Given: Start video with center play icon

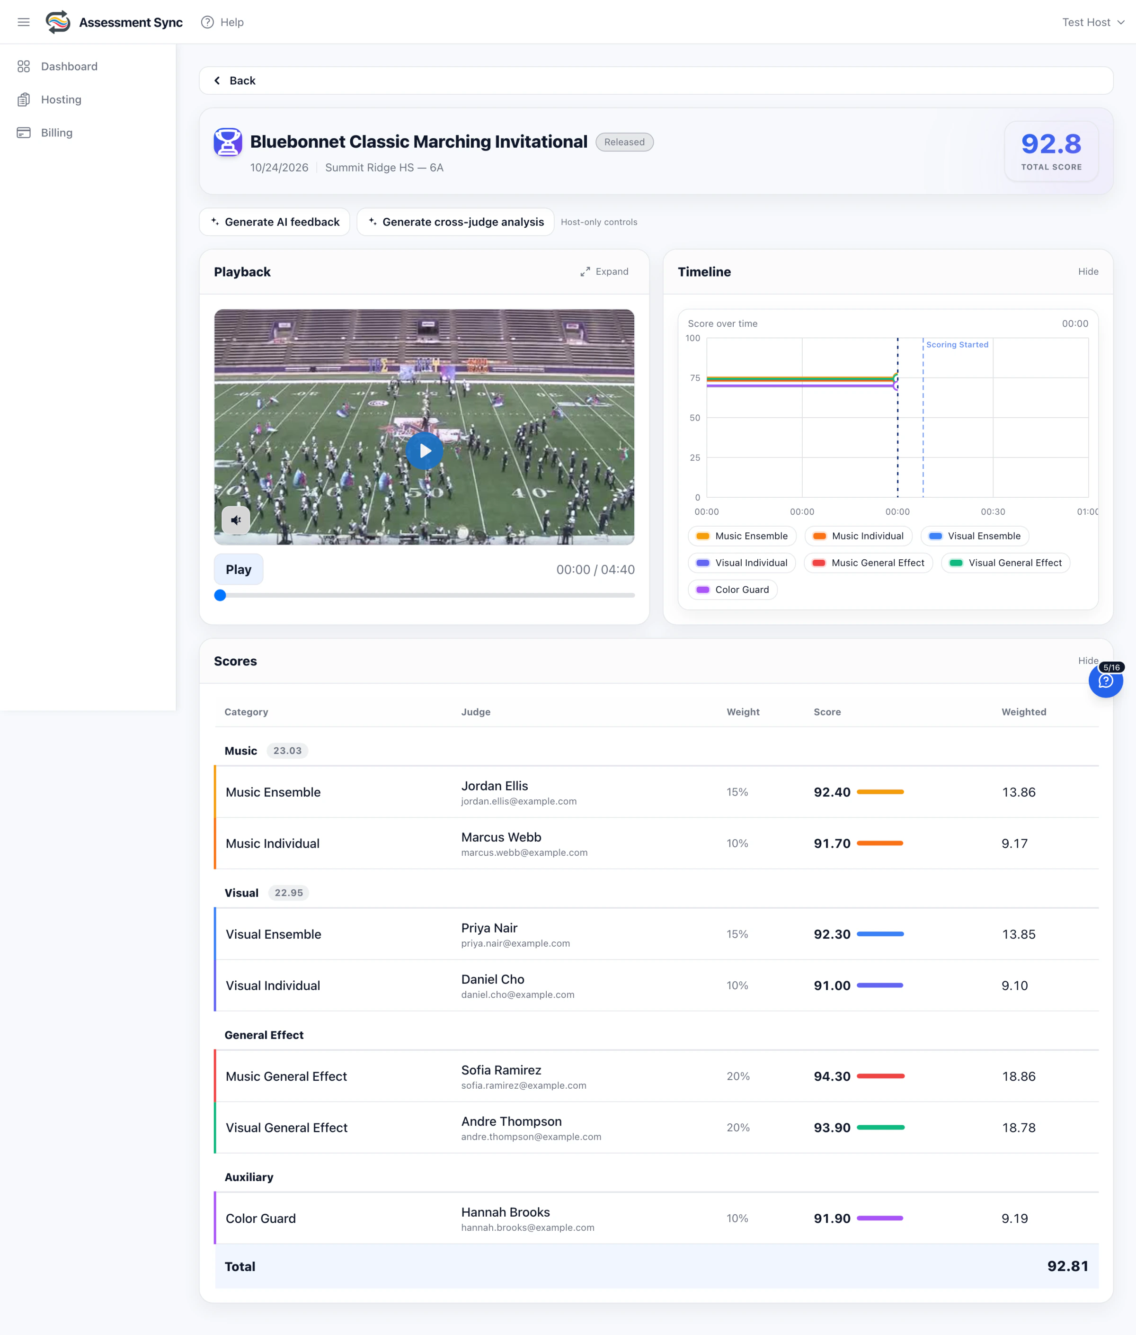Looking at the screenshot, I should (x=425, y=450).
